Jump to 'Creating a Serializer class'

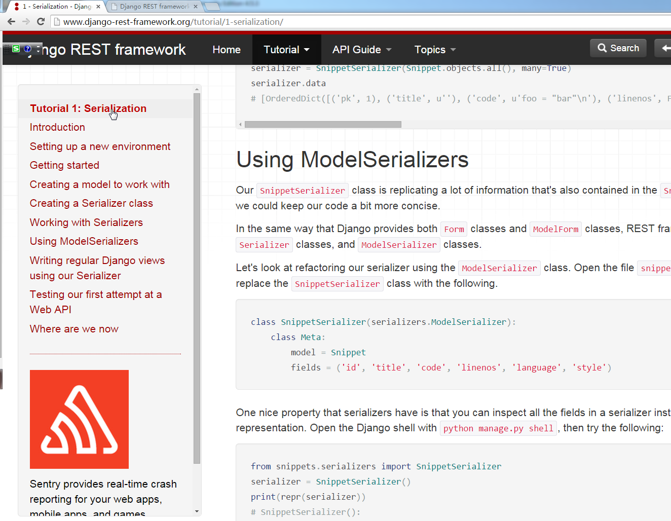tap(91, 203)
